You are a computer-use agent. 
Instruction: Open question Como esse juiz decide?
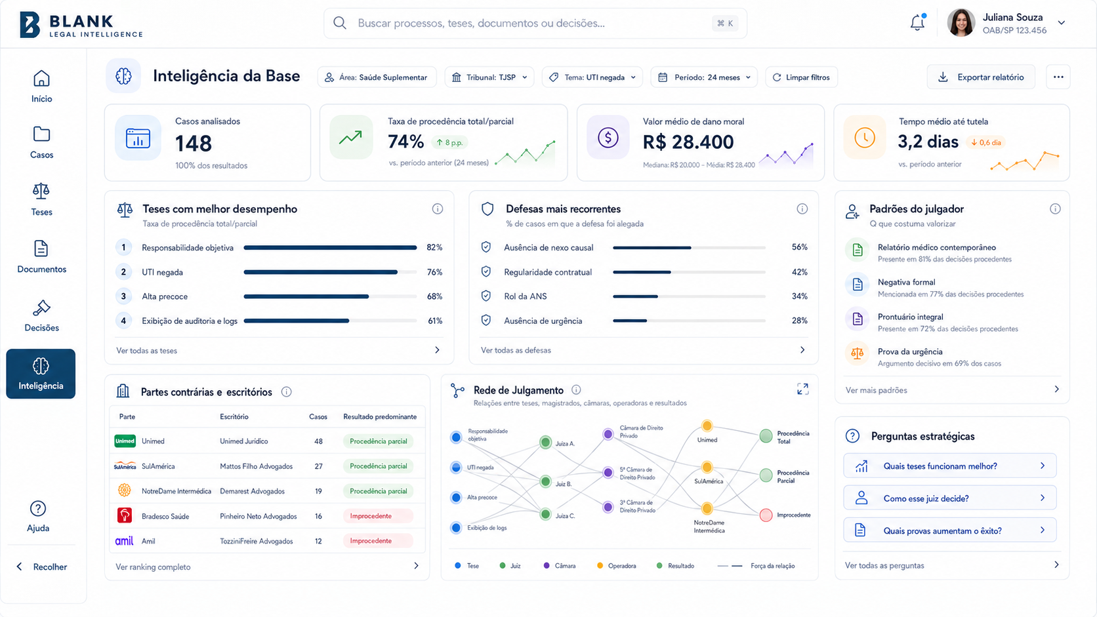point(950,498)
